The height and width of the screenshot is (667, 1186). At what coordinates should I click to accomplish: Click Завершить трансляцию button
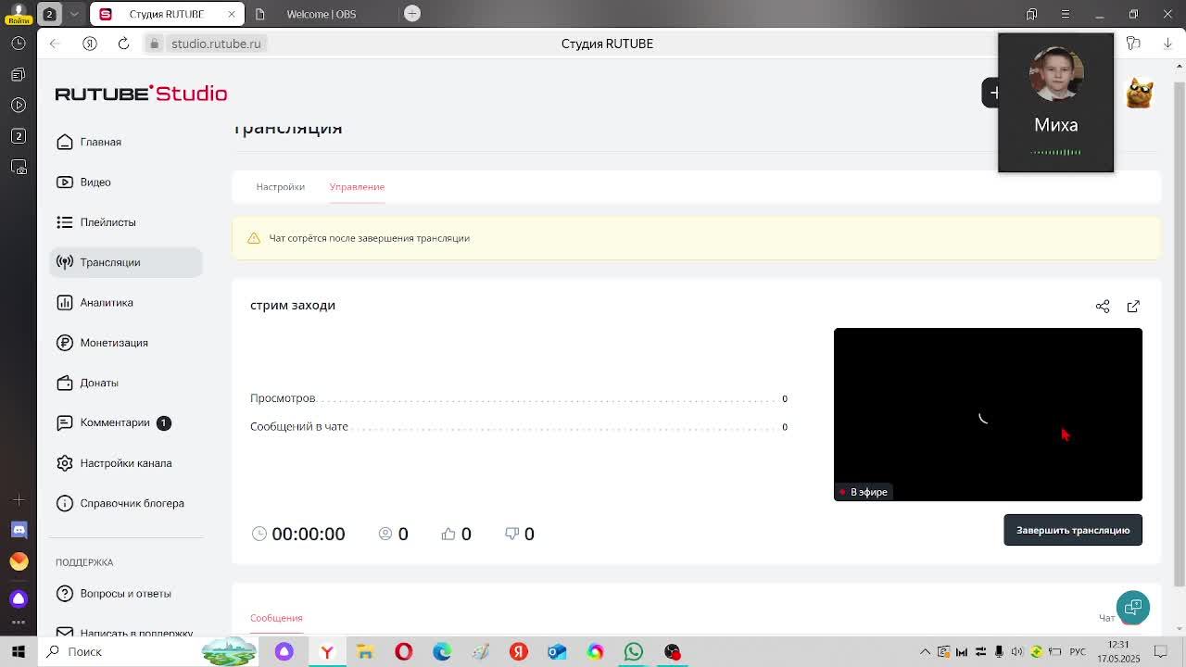(x=1073, y=530)
